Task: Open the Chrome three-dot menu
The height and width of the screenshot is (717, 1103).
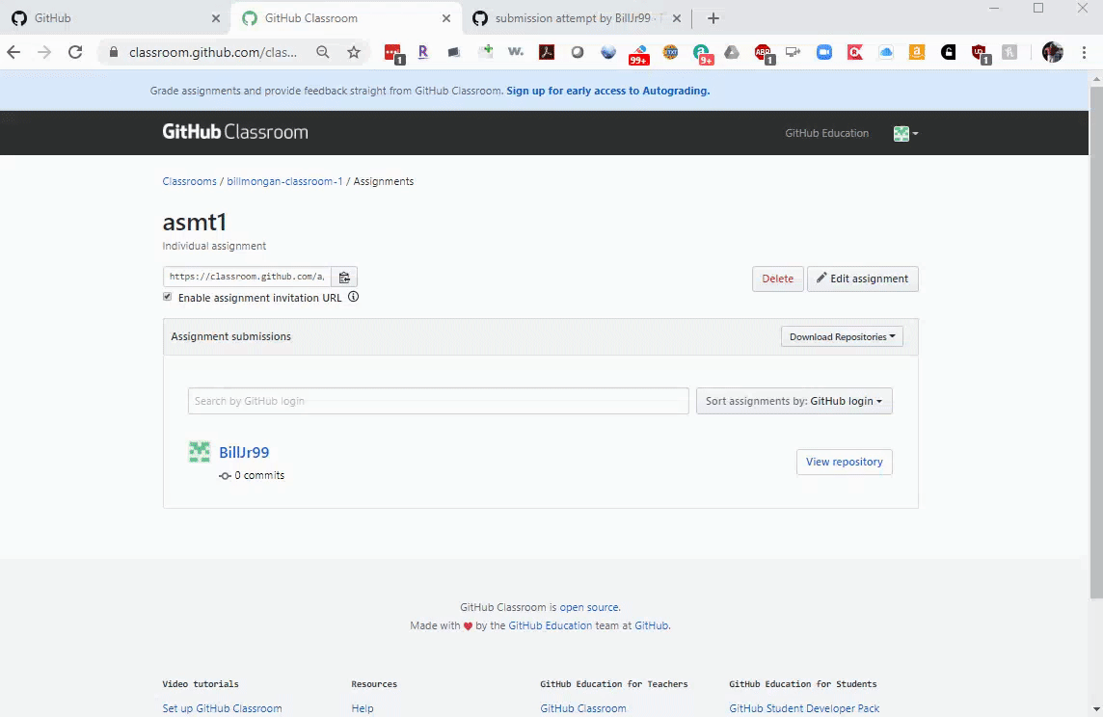Action: pos(1084,52)
